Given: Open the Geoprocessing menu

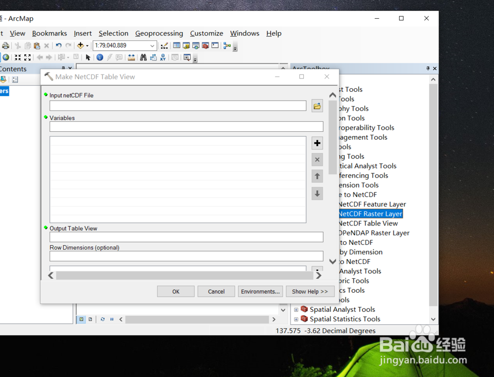Looking at the screenshot, I should click(159, 34).
